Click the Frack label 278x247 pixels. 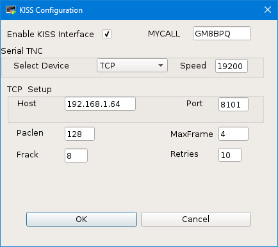(x=28, y=155)
